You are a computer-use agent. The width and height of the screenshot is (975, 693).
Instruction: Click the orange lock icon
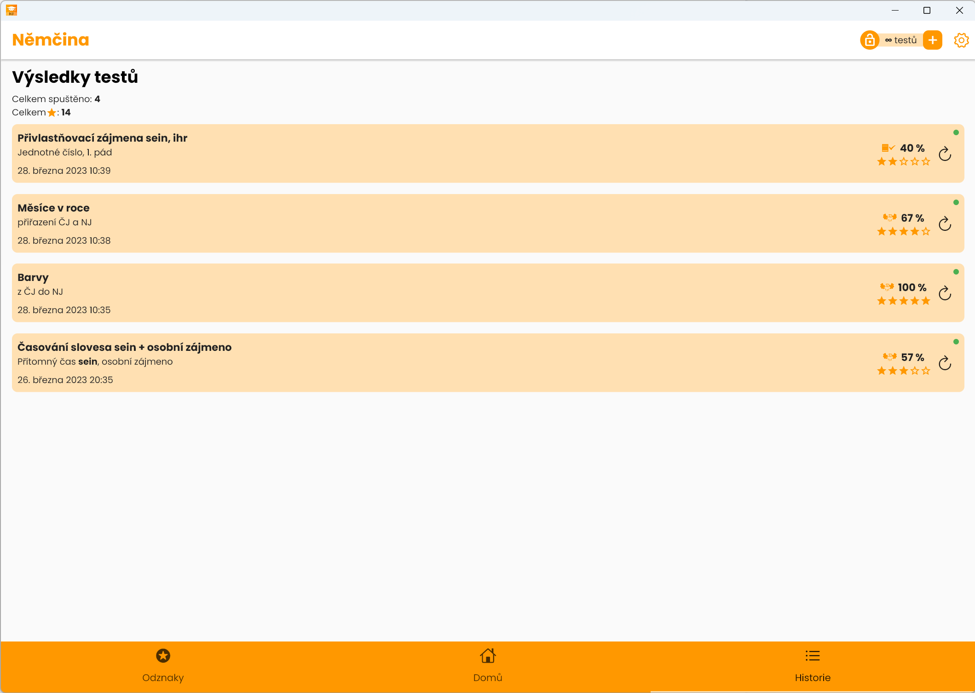869,40
